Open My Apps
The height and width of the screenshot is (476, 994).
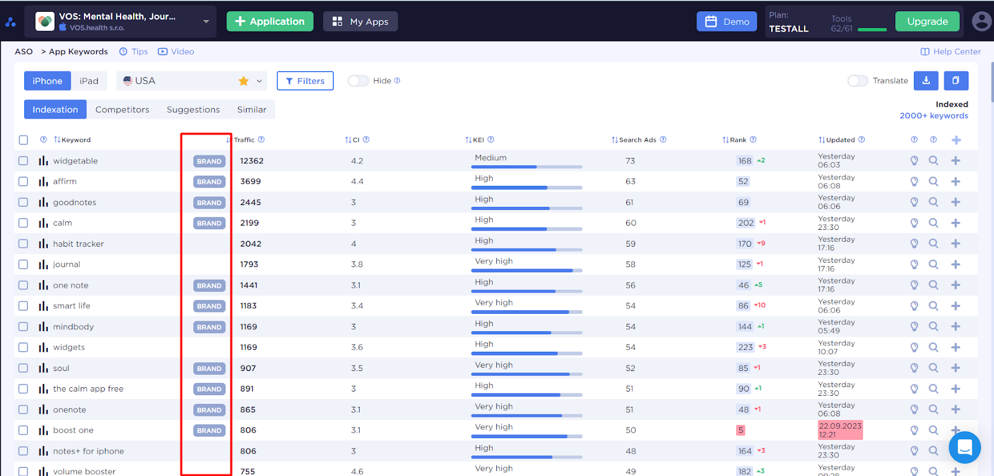[360, 21]
